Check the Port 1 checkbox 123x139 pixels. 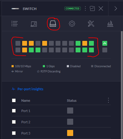(14, 111)
